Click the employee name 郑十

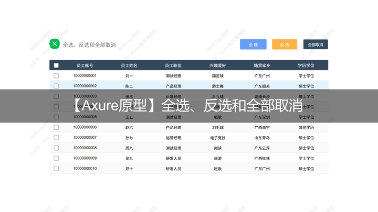pos(129,169)
